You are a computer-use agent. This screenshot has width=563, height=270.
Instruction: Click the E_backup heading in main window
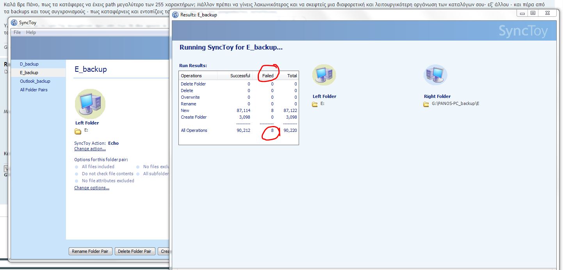click(x=91, y=69)
